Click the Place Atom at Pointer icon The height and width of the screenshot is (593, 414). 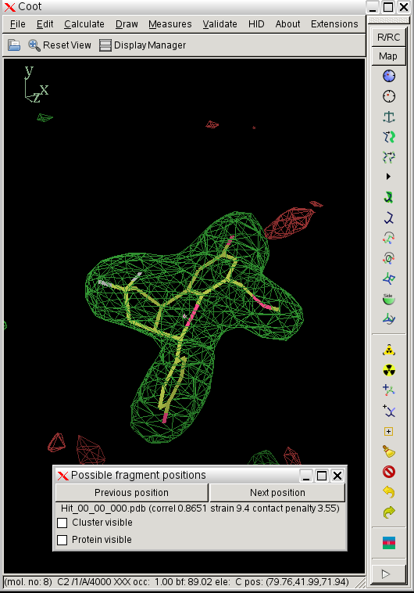[x=389, y=432]
